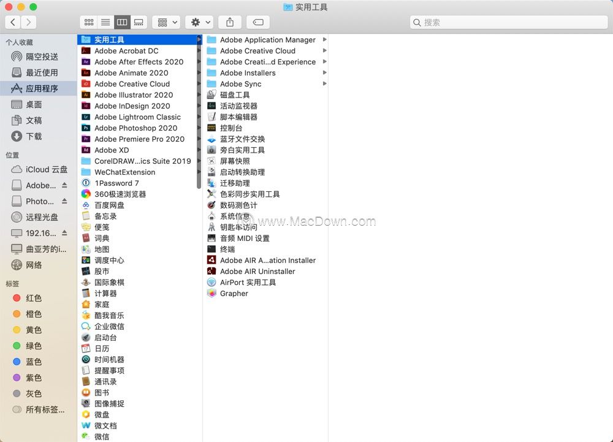613x442 pixels.
Task: Select the Grapher app icon
Action: pos(211,294)
